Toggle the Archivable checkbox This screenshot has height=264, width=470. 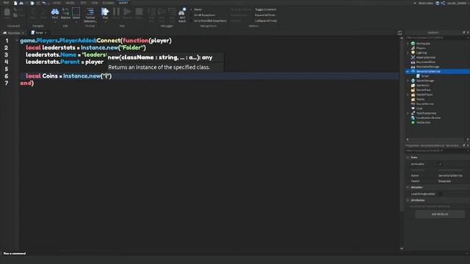(441, 164)
